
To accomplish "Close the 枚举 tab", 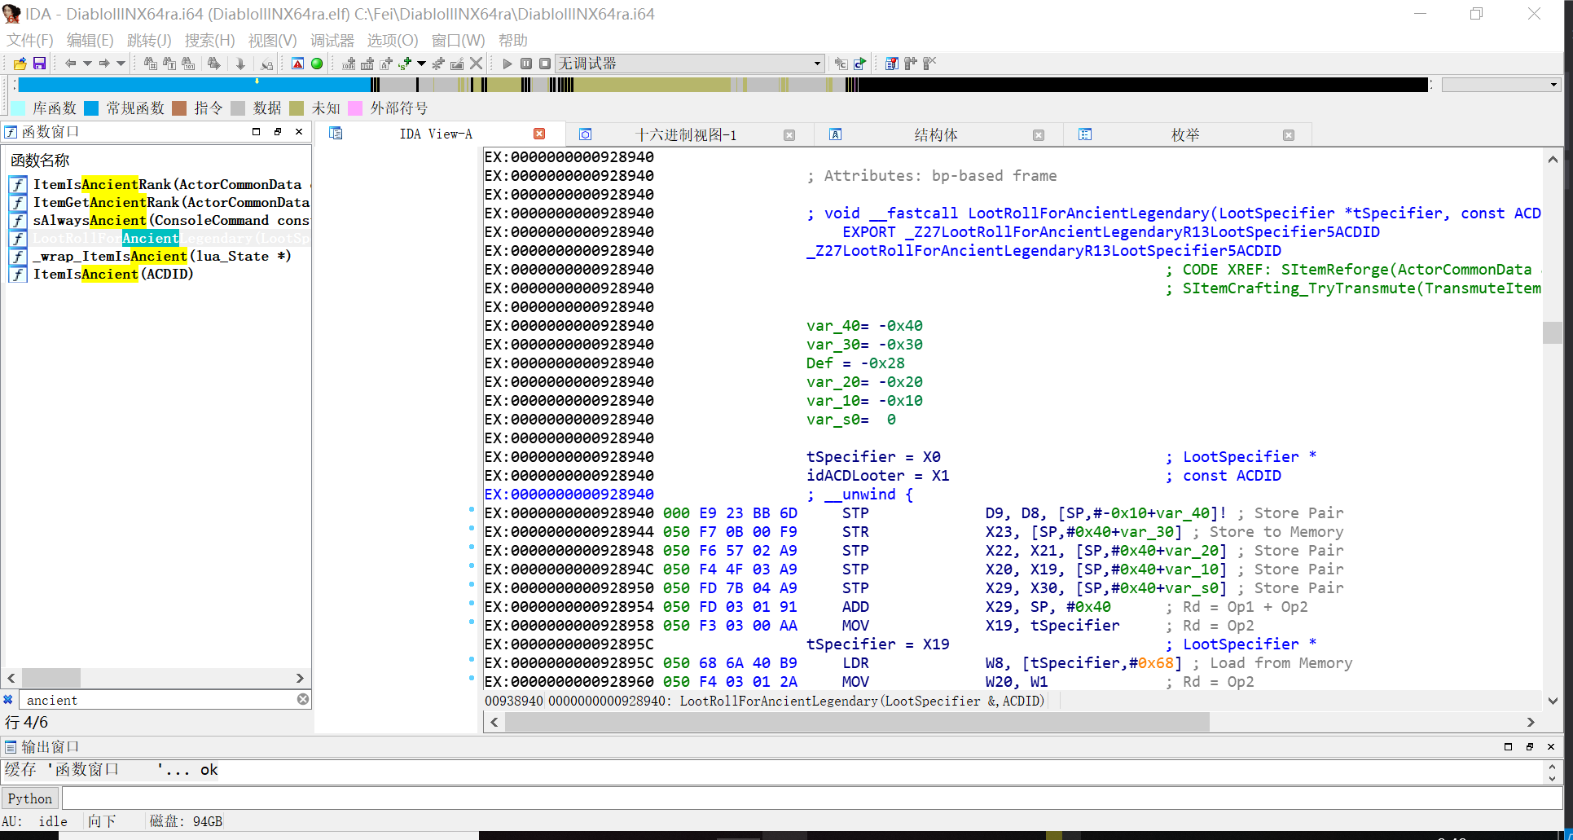I will pos(1288,135).
